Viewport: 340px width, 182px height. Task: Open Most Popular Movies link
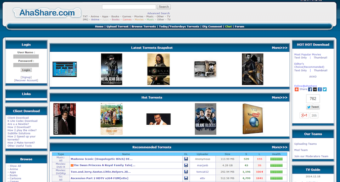(307, 55)
